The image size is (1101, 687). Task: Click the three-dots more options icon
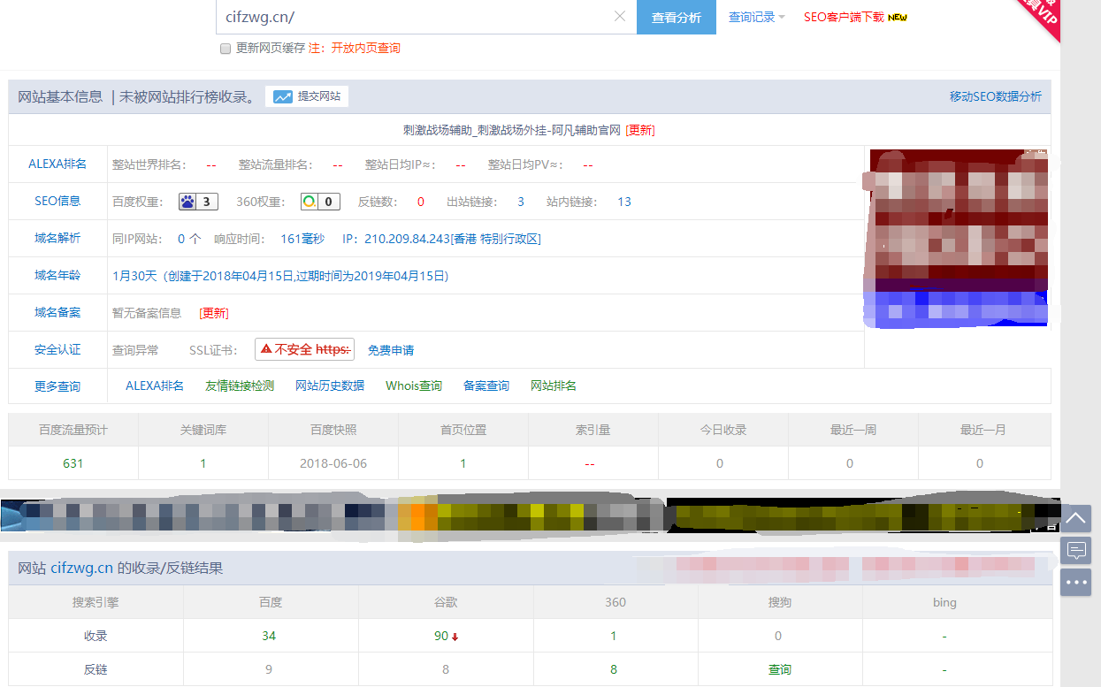[x=1075, y=582]
